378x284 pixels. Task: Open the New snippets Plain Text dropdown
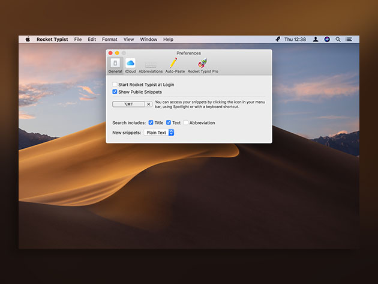tap(159, 133)
